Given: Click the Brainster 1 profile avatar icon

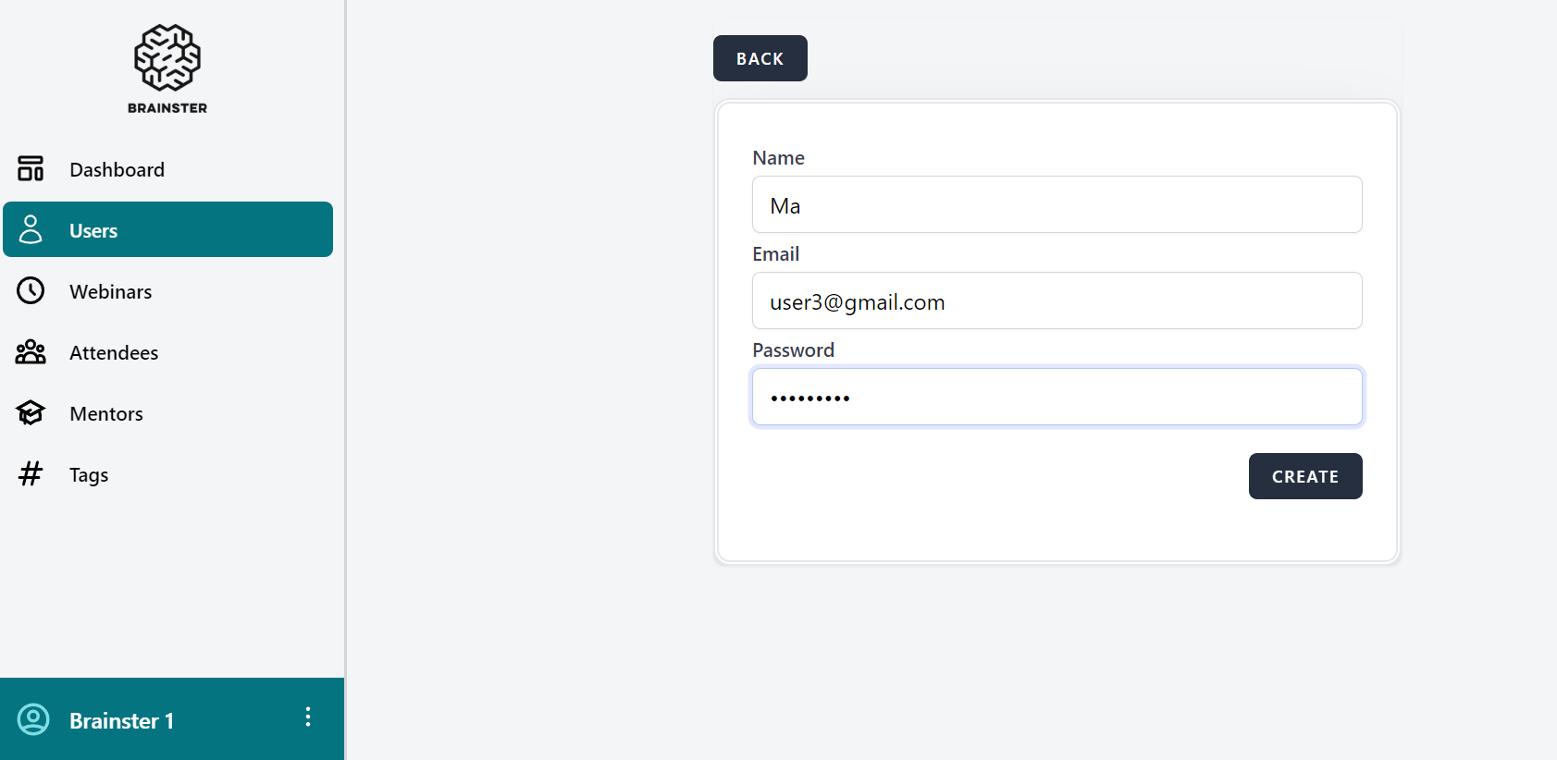Looking at the screenshot, I should tap(34, 719).
